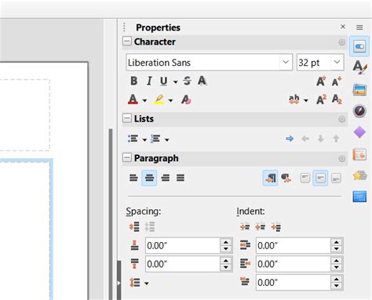This screenshot has height=300, width=372.
Task: Promote list item with left arrow
Action: [x=305, y=139]
